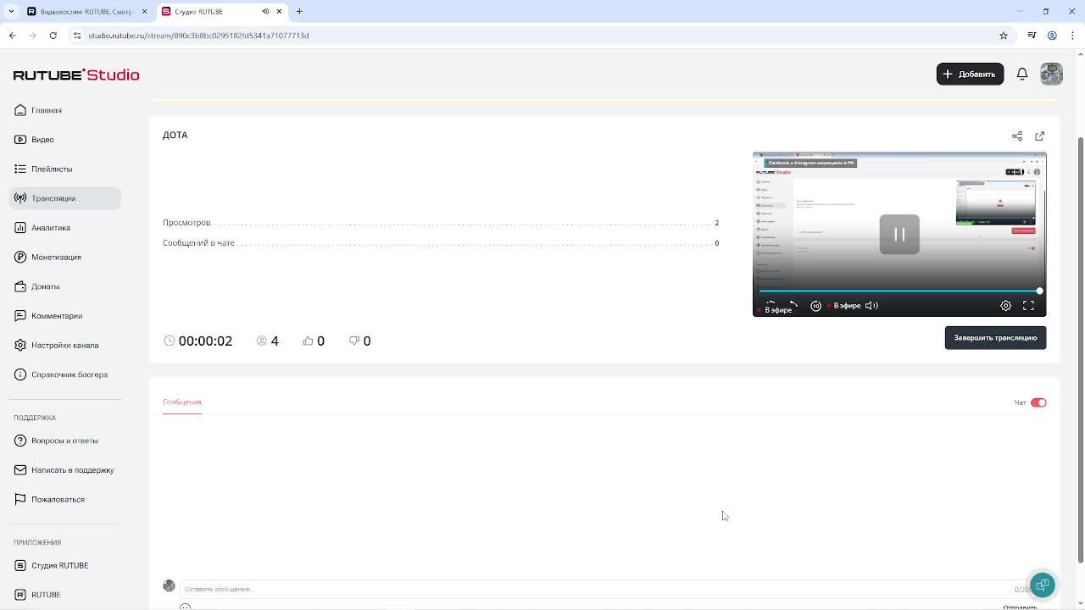This screenshot has height=610, width=1085.
Task: Enter fullscreen in the player
Action: pos(1028,306)
